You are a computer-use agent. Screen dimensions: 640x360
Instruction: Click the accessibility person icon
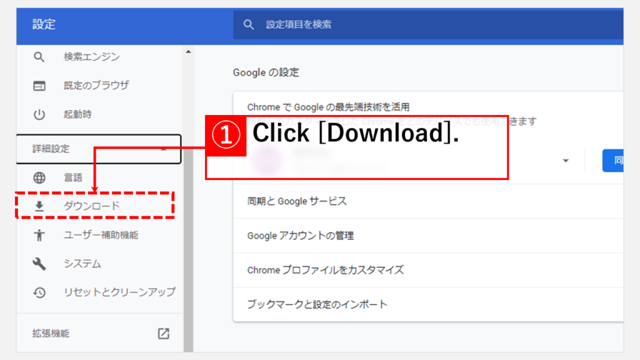pos(39,235)
